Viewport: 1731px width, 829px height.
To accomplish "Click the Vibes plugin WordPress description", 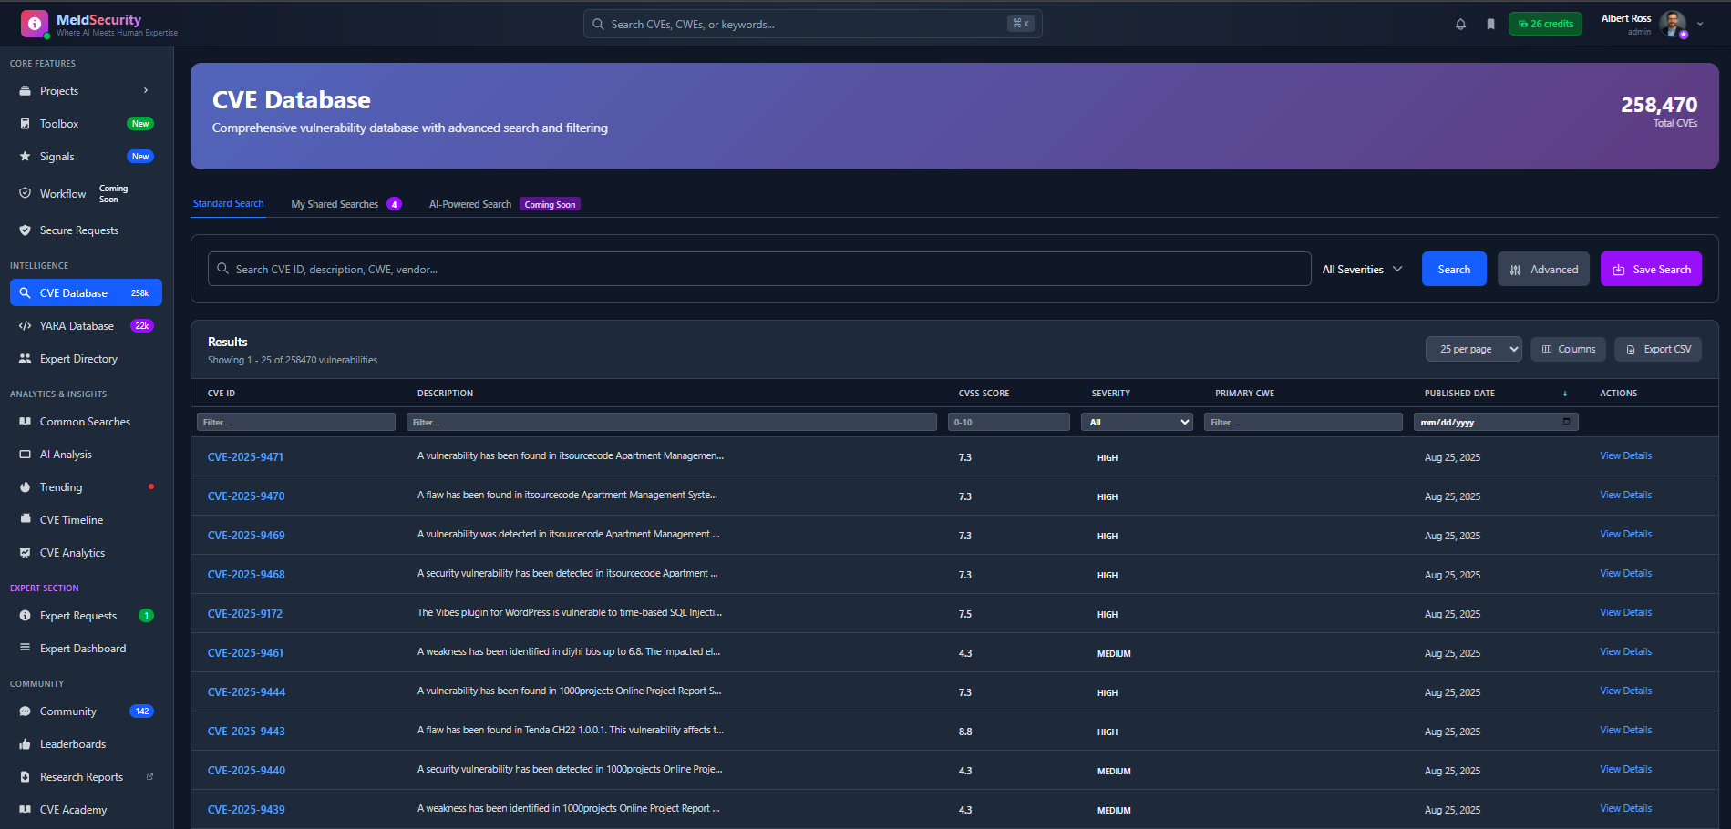I will [570, 612].
